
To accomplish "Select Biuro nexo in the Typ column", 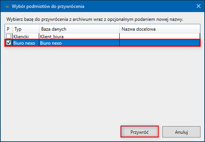I will [x=25, y=43].
